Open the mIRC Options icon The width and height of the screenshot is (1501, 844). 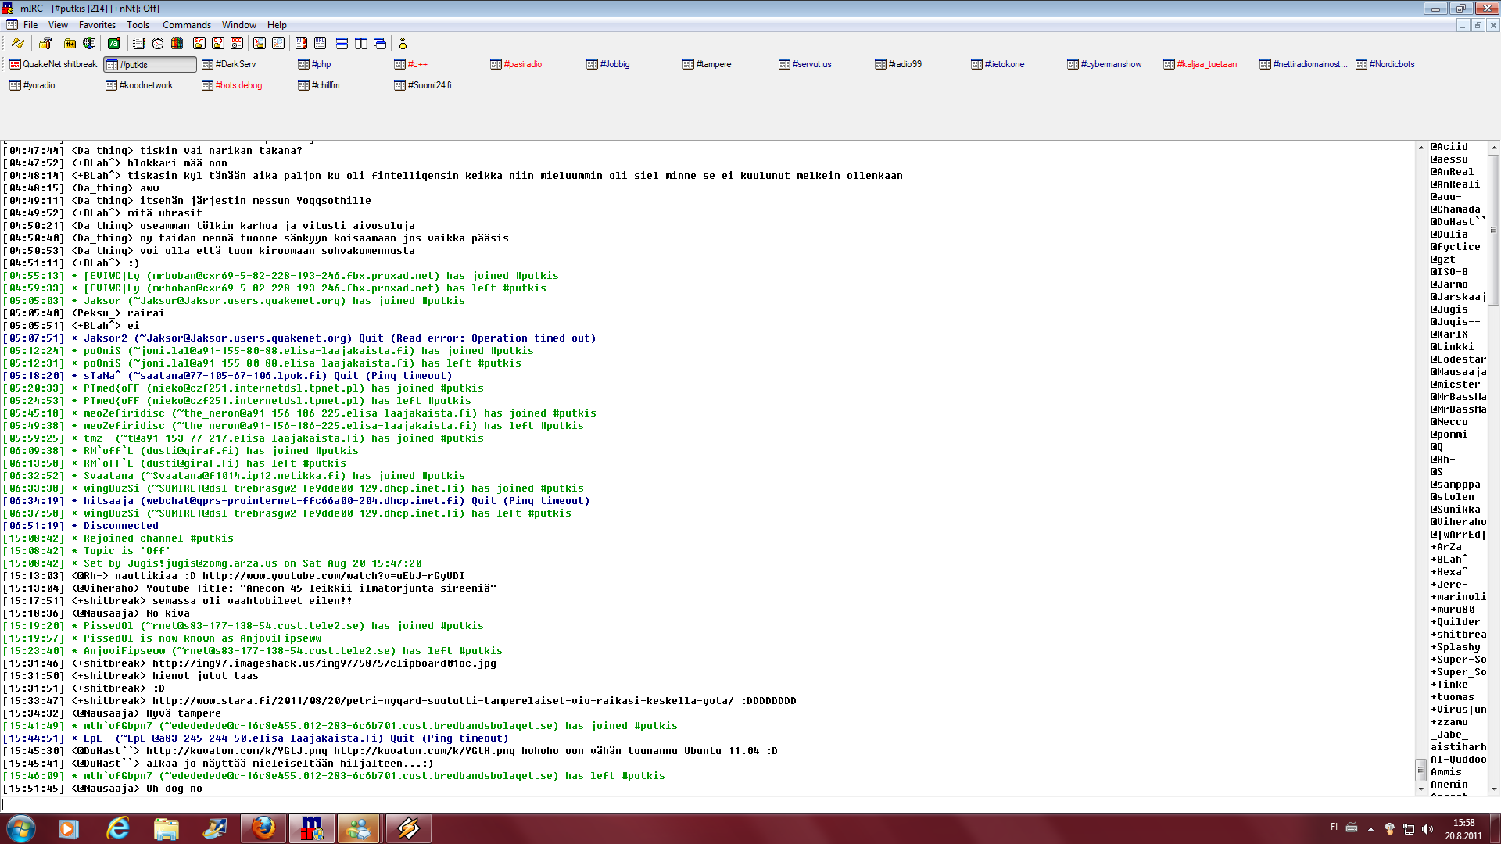pyautogui.click(x=45, y=44)
